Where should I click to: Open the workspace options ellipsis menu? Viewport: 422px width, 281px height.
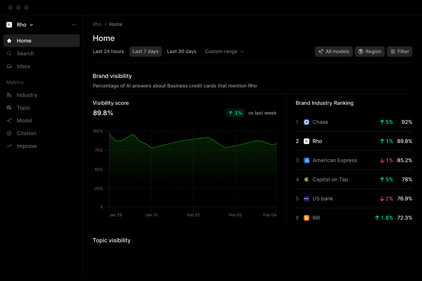(74, 24)
